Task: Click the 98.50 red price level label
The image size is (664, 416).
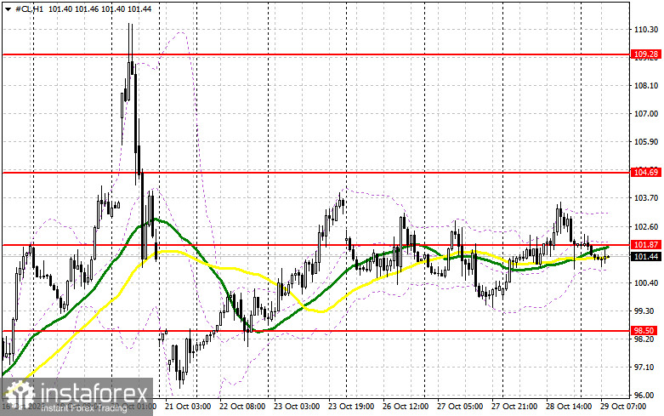Action: pos(644,330)
